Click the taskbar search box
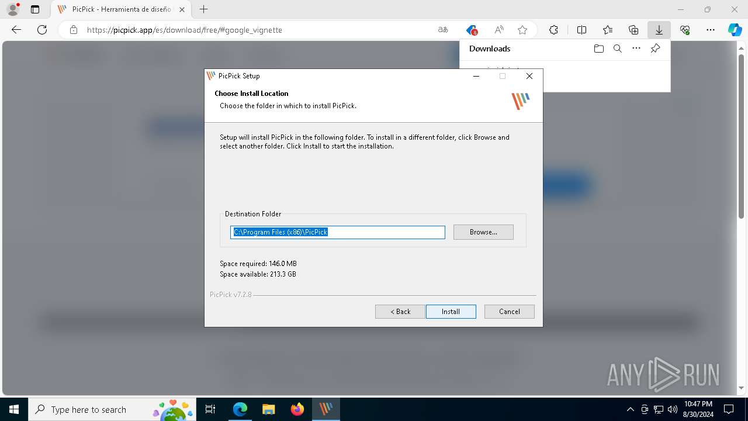Image resolution: width=748 pixels, height=421 pixels. (112, 409)
